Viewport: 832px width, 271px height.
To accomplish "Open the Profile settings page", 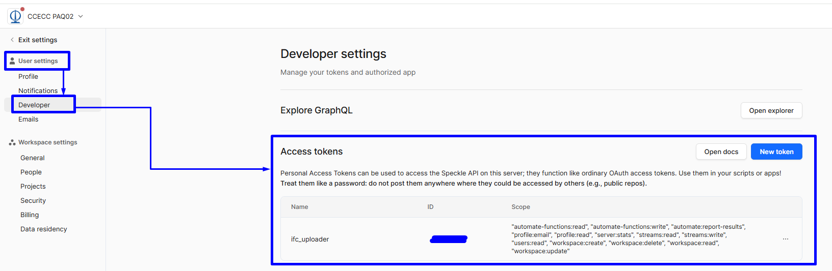I will (x=29, y=76).
